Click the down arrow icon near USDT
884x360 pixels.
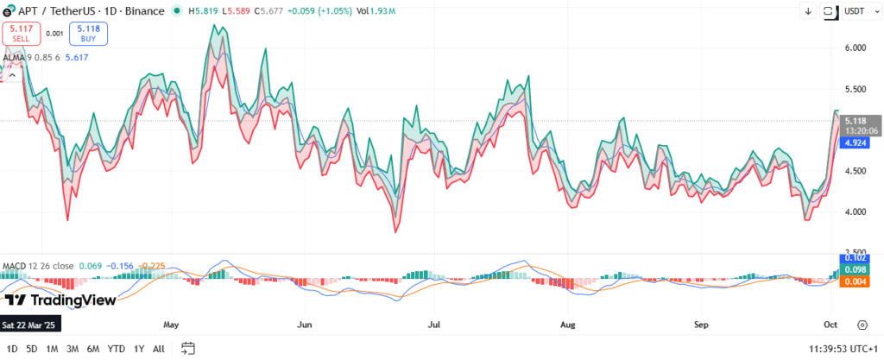click(808, 11)
